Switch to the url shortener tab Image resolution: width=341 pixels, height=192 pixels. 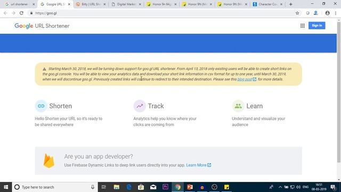pos(19,4)
